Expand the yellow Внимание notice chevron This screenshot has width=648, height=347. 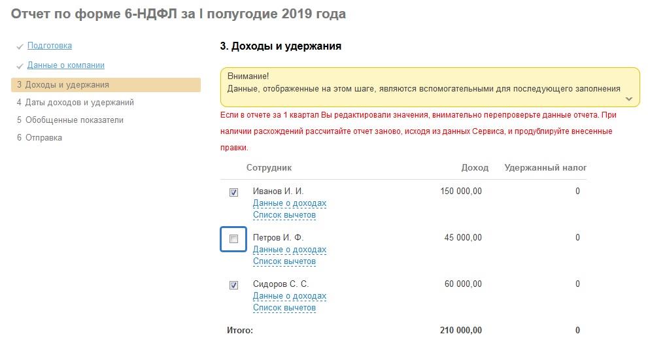(x=629, y=99)
